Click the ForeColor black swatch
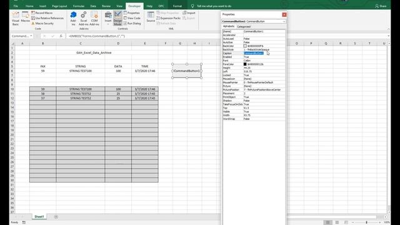 tap(245, 64)
